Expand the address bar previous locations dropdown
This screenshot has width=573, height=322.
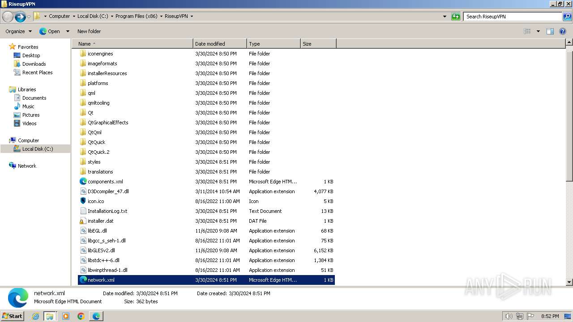click(x=445, y=17)
